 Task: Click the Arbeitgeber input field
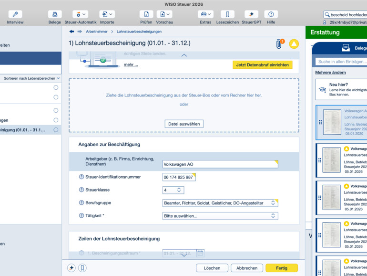click(220, 164)
